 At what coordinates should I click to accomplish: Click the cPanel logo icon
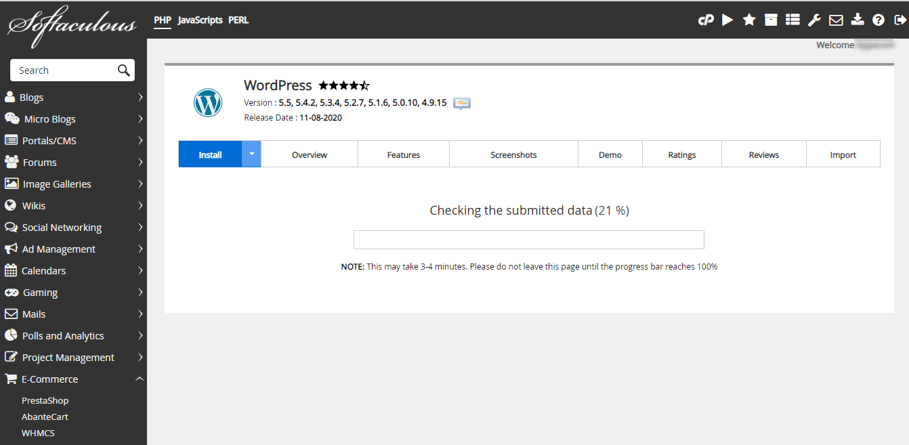(706, 20)
